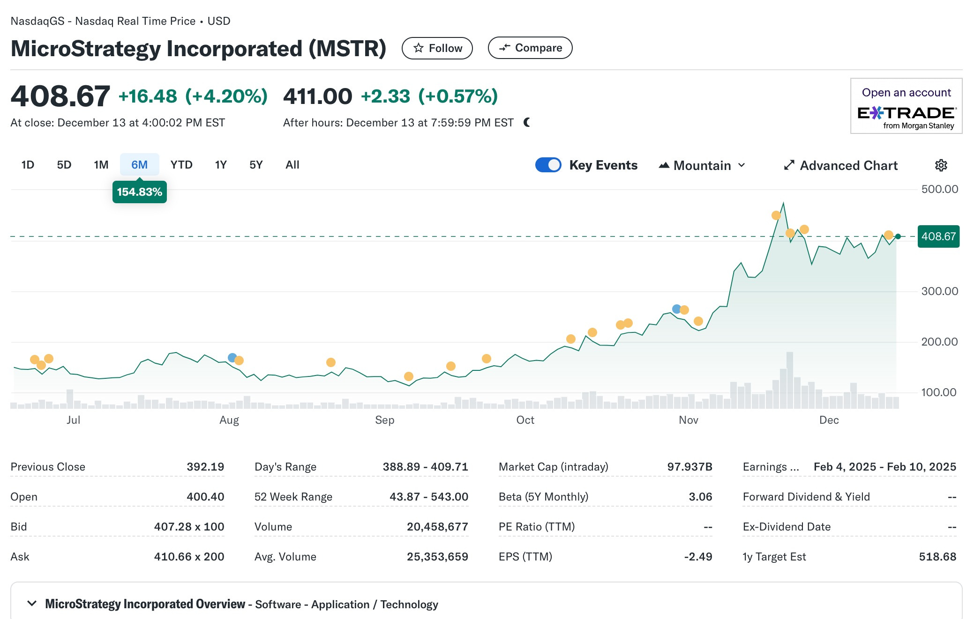This screenshot has width=974, height=619.
Task: Follow the MSTR stock
Action: 437,48
